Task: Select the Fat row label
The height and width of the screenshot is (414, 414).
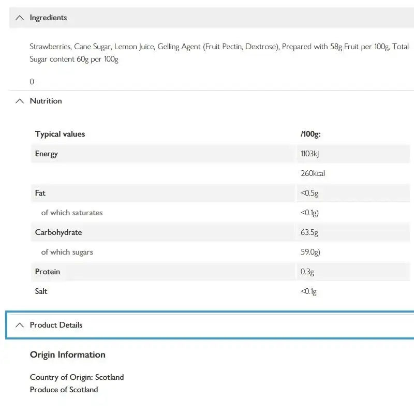Action: (x=40, y=193)
